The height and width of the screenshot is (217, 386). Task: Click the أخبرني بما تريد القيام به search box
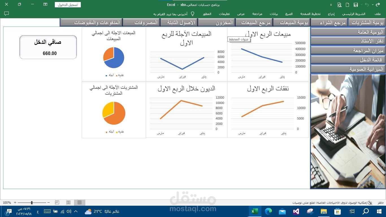[x=170, y=14]
